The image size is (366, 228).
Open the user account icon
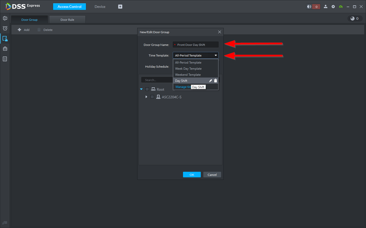pyautogui.click(x=326, y=7)
